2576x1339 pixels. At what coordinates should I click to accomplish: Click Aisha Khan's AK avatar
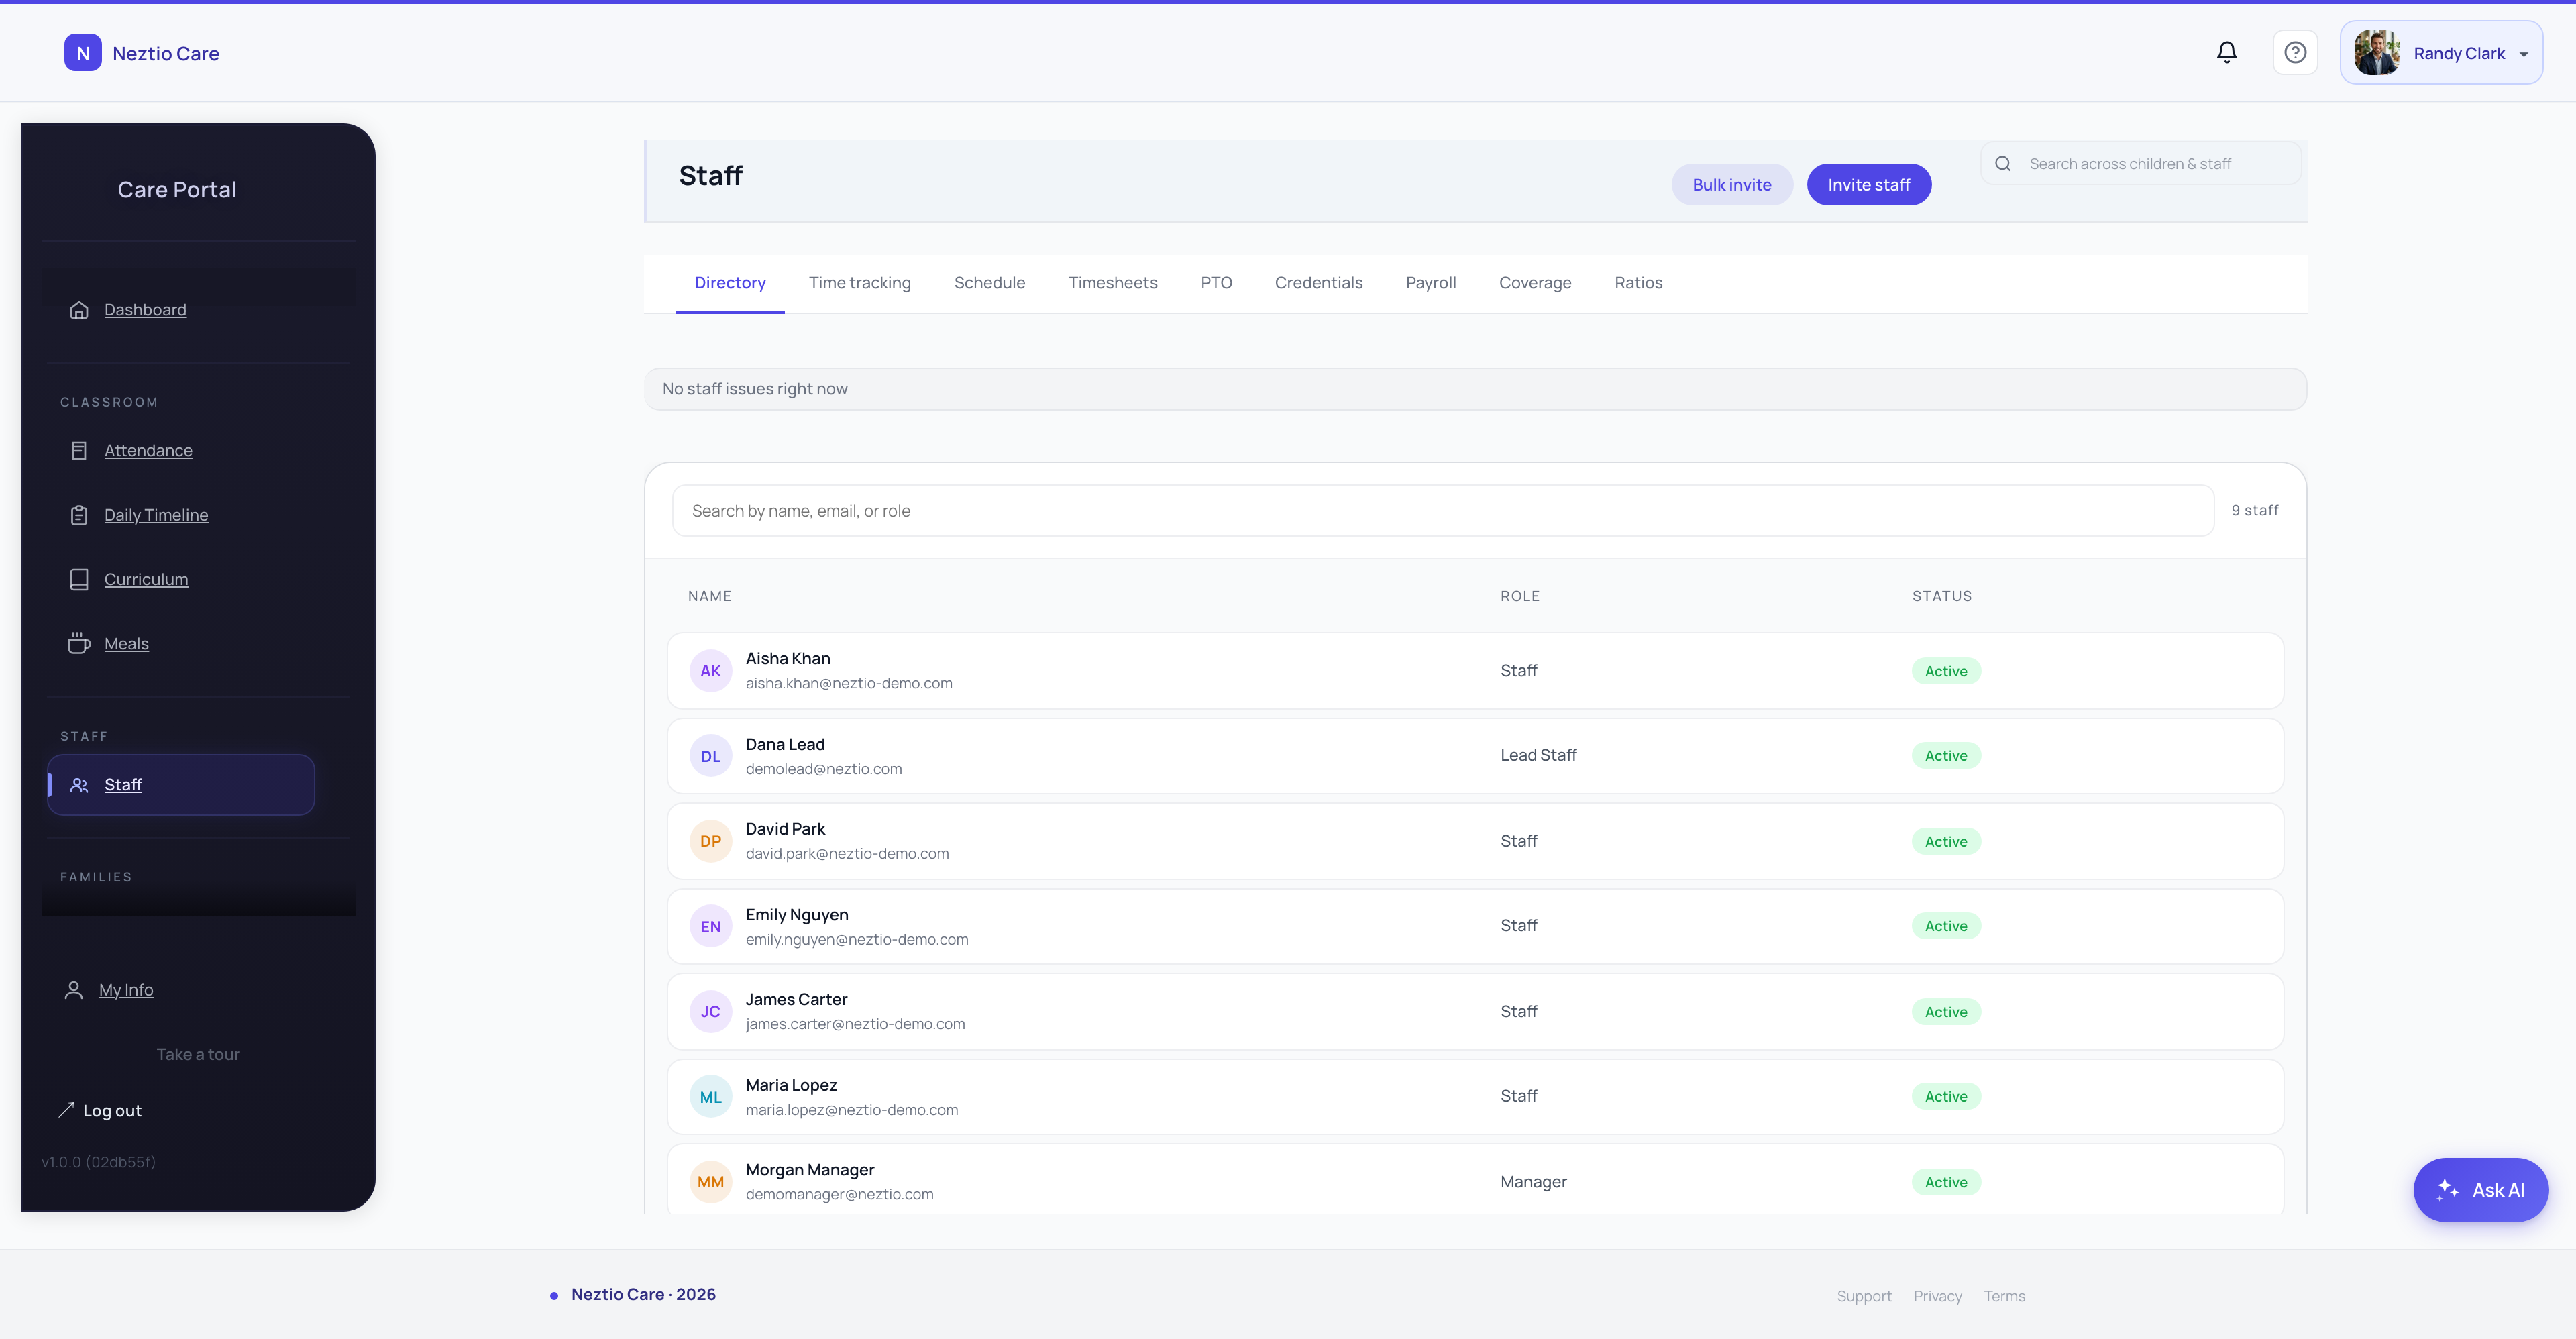click(x=711, y=671)
